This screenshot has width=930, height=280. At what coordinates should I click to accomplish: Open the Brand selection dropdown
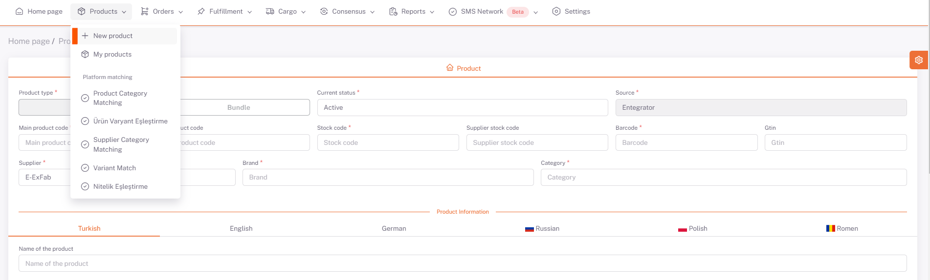tap(388, 177)
